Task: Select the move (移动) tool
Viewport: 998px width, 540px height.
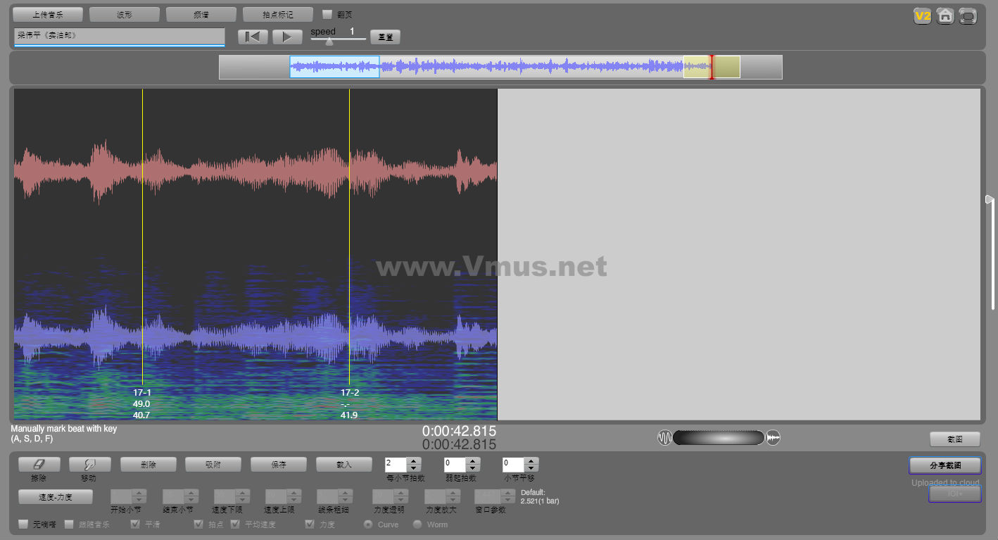Action: tap(89, 465)
